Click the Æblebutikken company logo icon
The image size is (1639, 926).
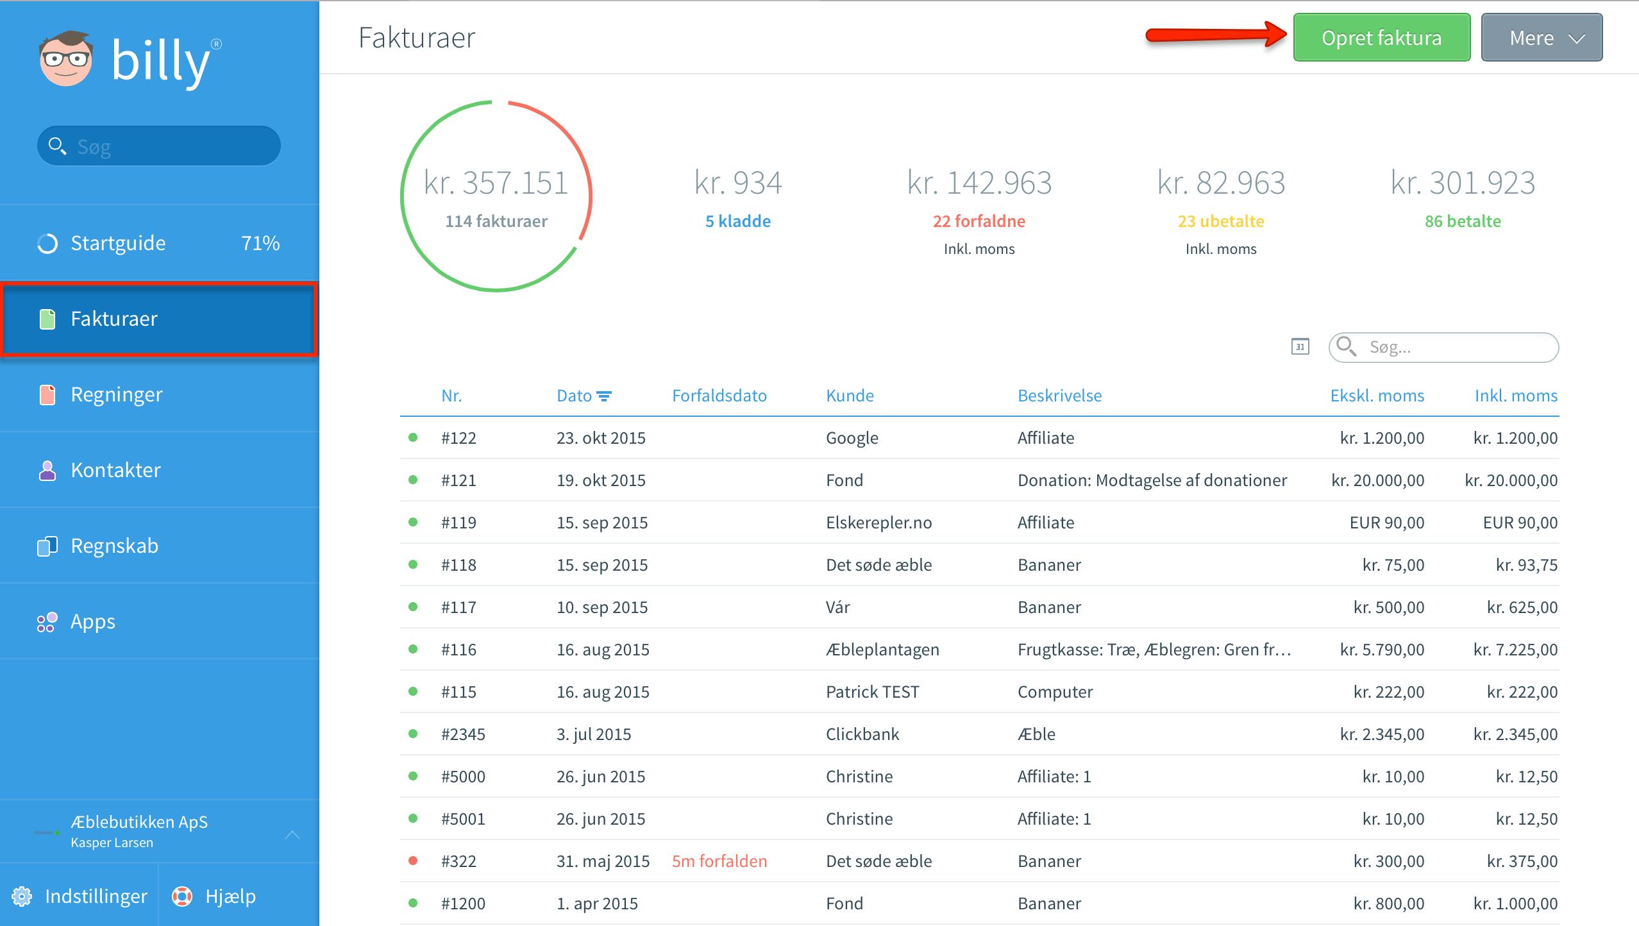pos(47,832)
